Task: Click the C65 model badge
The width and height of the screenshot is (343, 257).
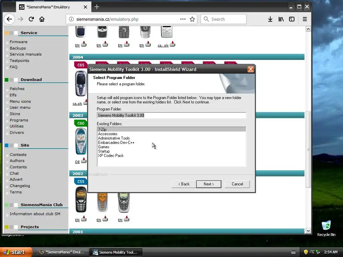Action: [80, 65]
